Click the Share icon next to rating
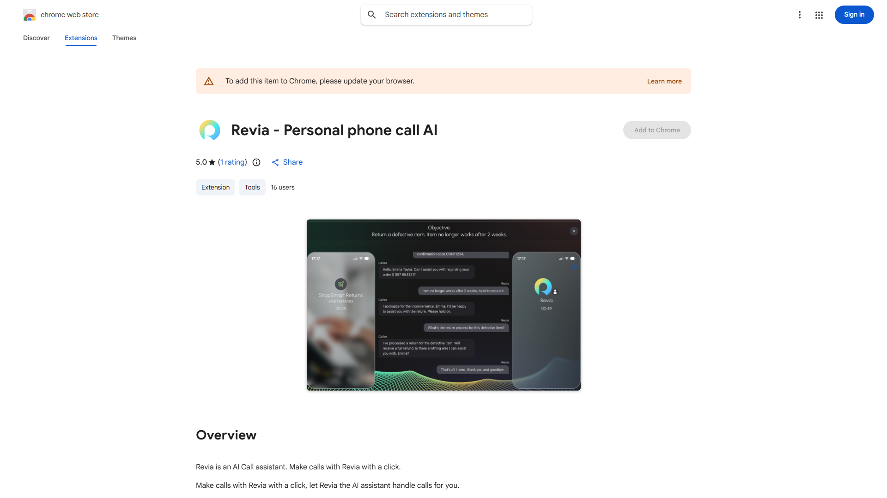 [x=275, y=162]
